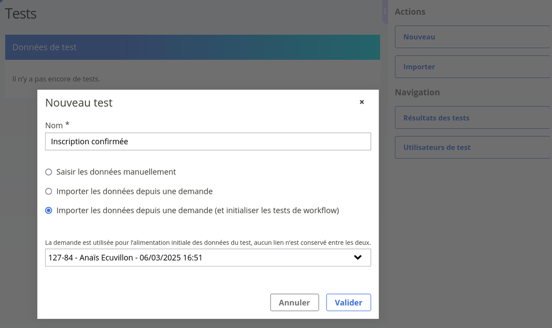This screenshot has height=328, width=552.
Task: Click the Données de test section header
Action: pyautogui.click(x=192, y=47)
